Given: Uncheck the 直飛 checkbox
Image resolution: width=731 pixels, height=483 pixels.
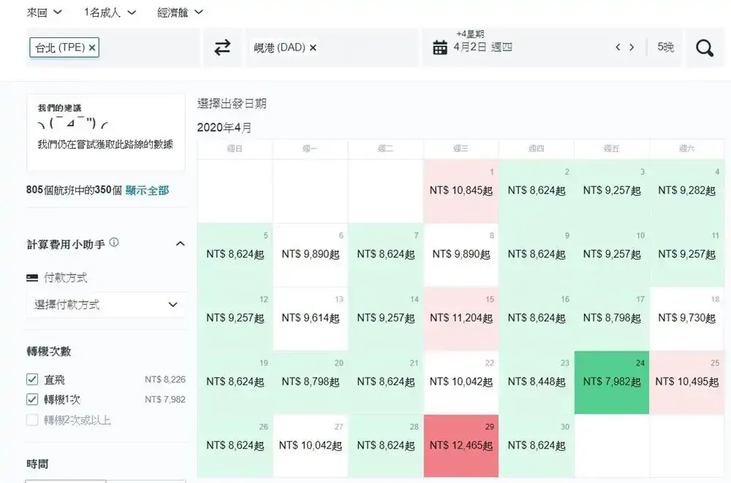Looking at the screenshot, I should click(32, 379).
